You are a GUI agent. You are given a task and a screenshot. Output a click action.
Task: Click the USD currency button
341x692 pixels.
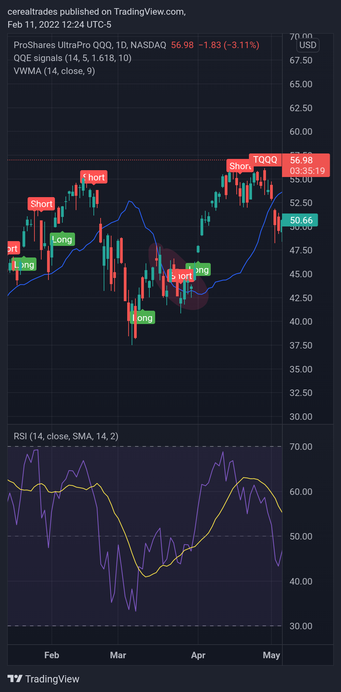point(308,45)
